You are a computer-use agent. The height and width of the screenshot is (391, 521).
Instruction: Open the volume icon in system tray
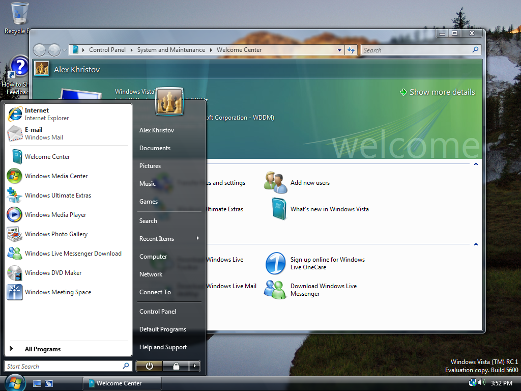(481, 383)
